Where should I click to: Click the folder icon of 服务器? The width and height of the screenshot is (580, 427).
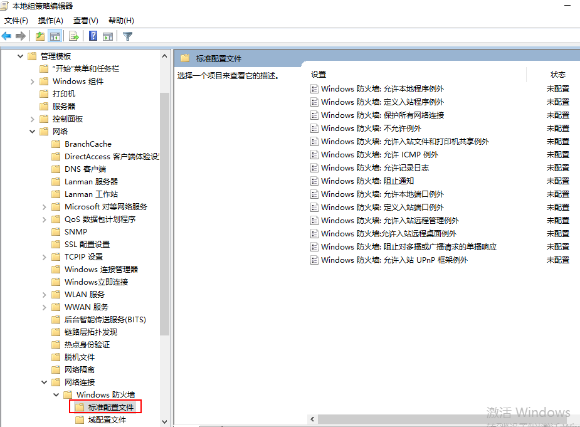pos(44,106)
